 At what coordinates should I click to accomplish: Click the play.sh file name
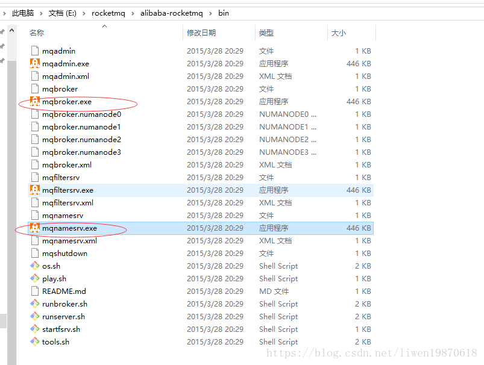[x=54, y=279]
